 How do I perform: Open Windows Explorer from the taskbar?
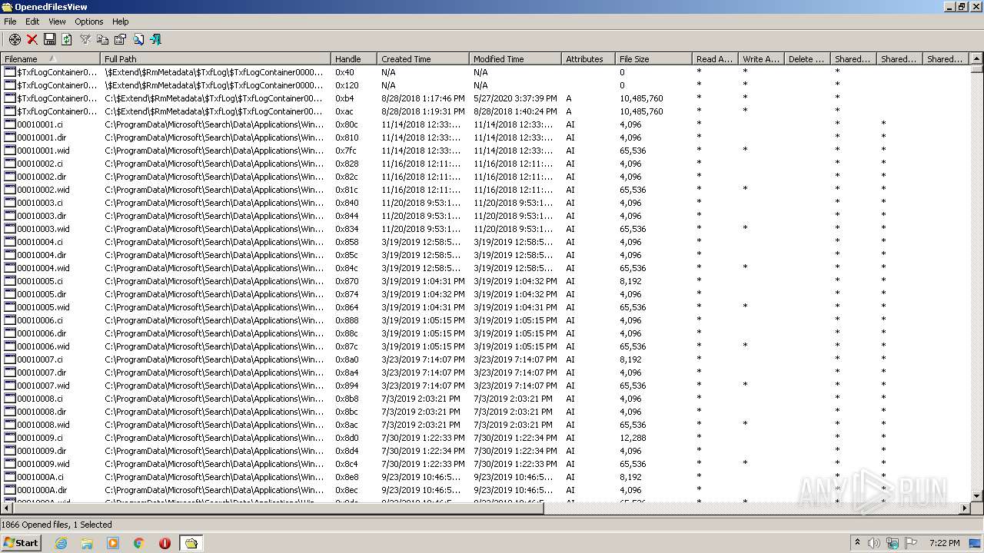87,543
